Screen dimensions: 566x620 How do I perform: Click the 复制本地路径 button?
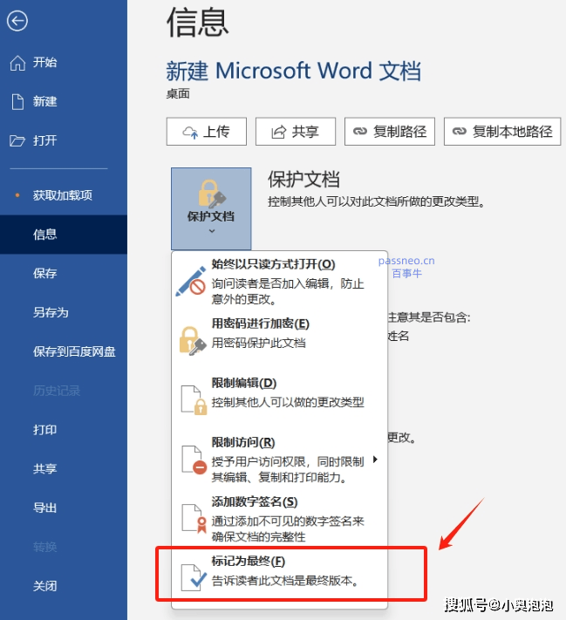[502, 132]
